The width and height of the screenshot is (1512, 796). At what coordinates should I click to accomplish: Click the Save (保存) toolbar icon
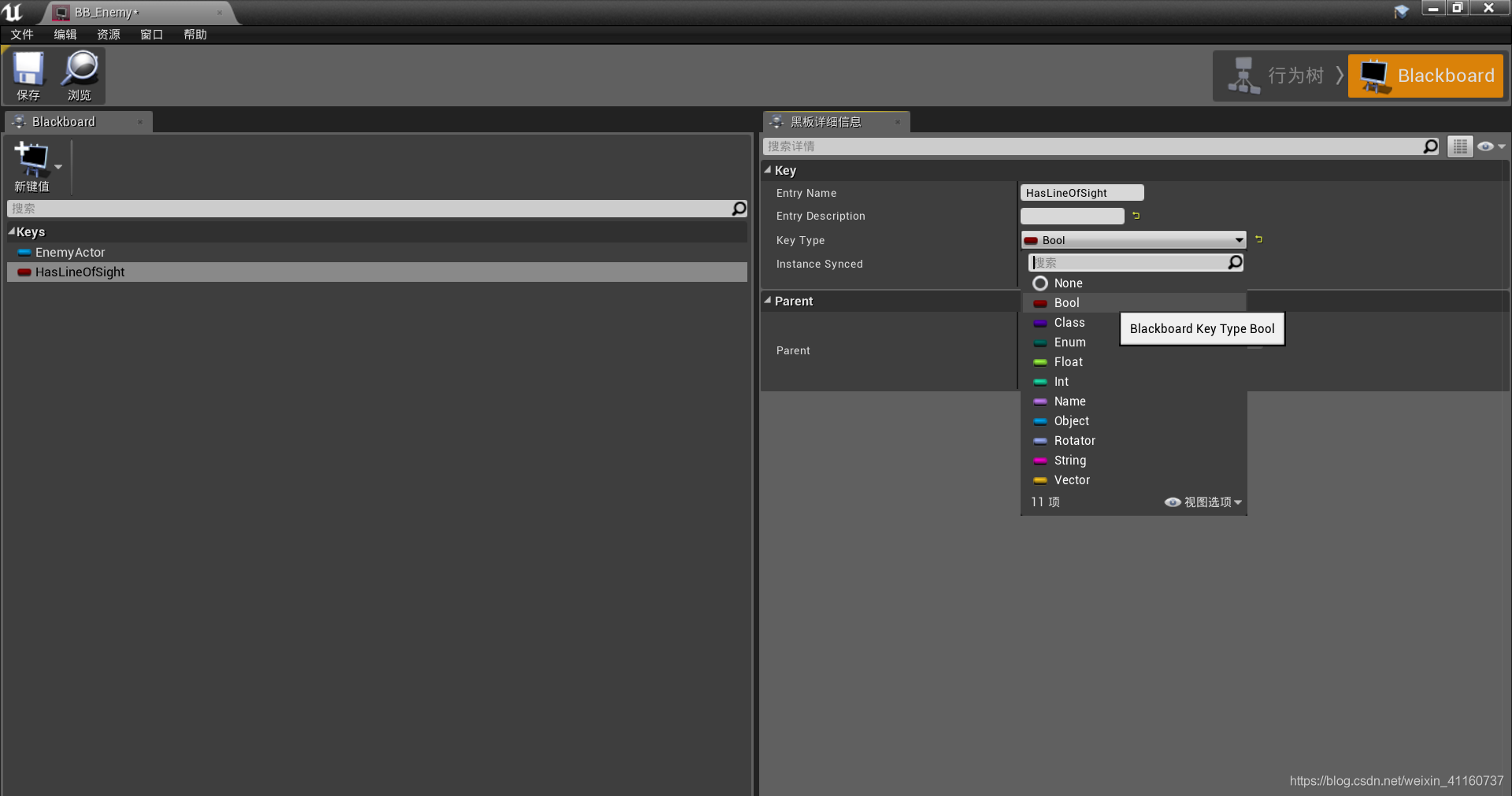pyautogui.click(x=28, y=76)
